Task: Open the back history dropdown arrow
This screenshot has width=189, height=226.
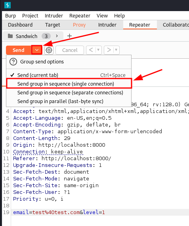Action: pyautogui.click(x=98, y=50)
